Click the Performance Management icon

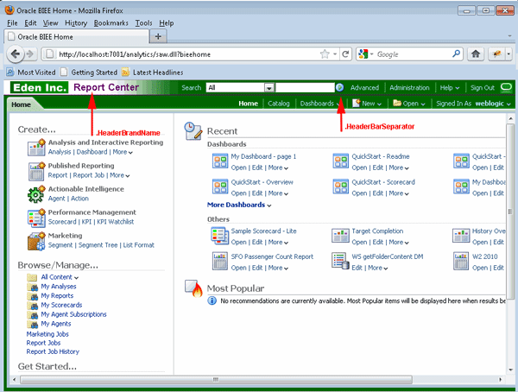(x=36, y=218)
